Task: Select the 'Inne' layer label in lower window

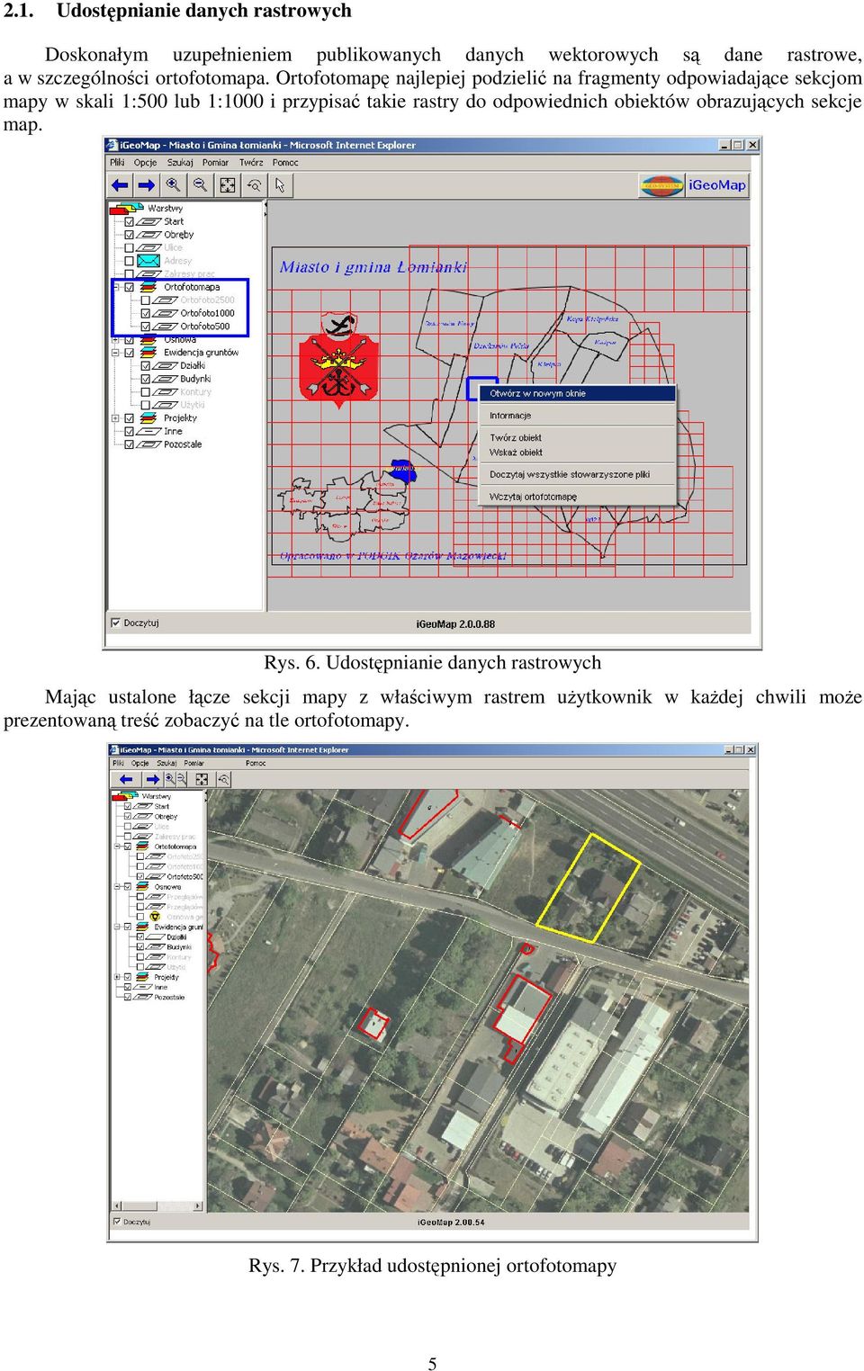Action: [x=161, y=987]
